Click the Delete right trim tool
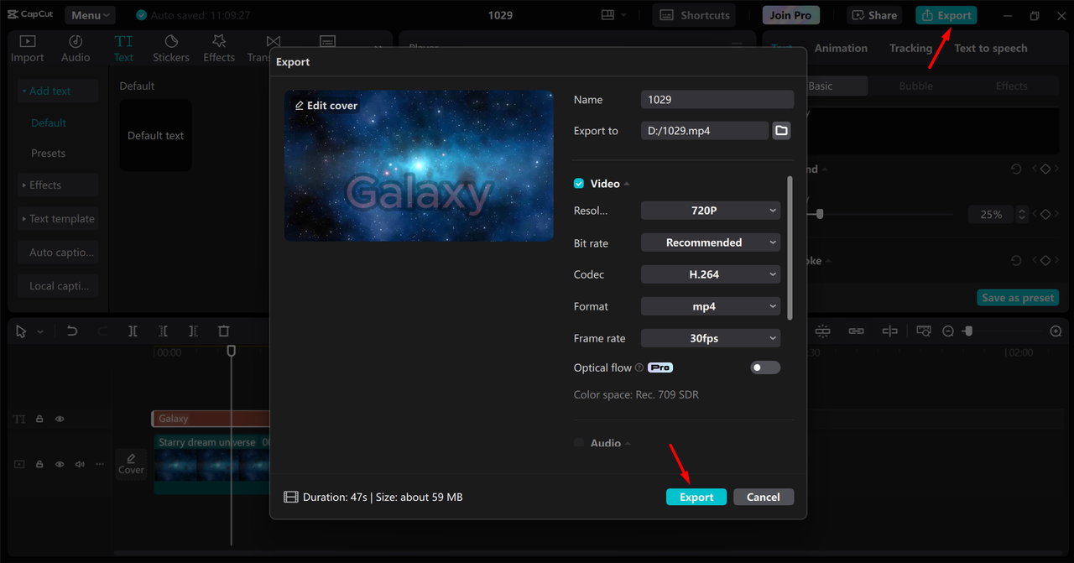 193,331
